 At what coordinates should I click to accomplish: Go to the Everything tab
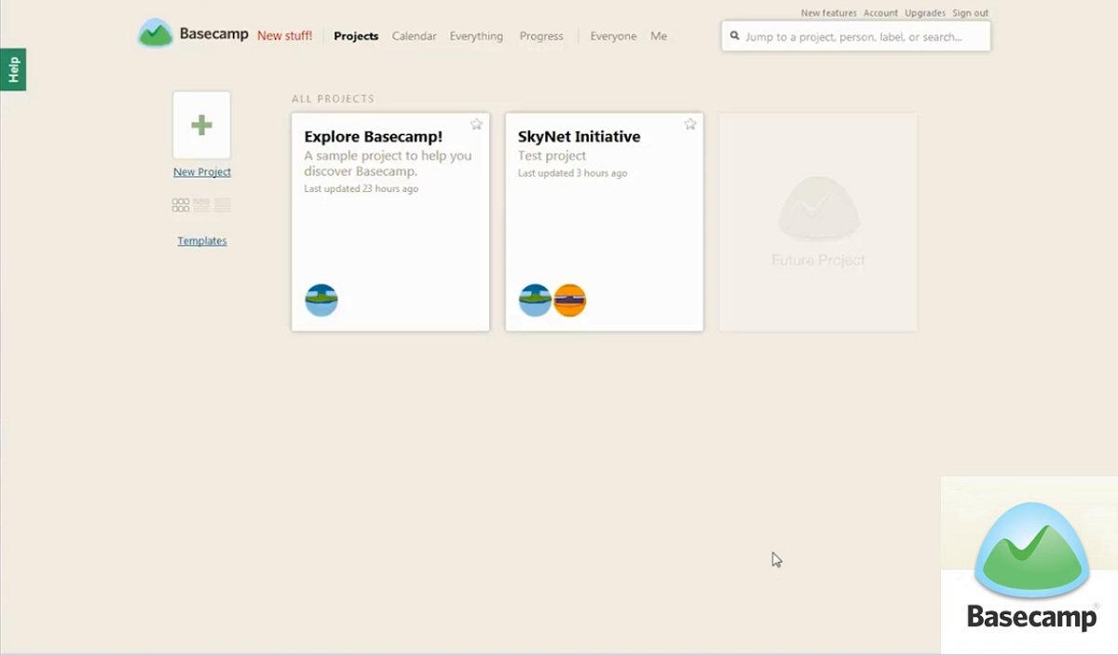476,36
